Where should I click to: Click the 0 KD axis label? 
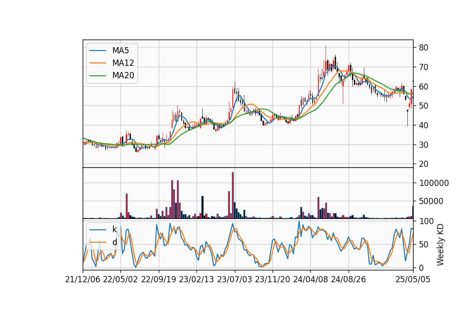tap(422, 267)
